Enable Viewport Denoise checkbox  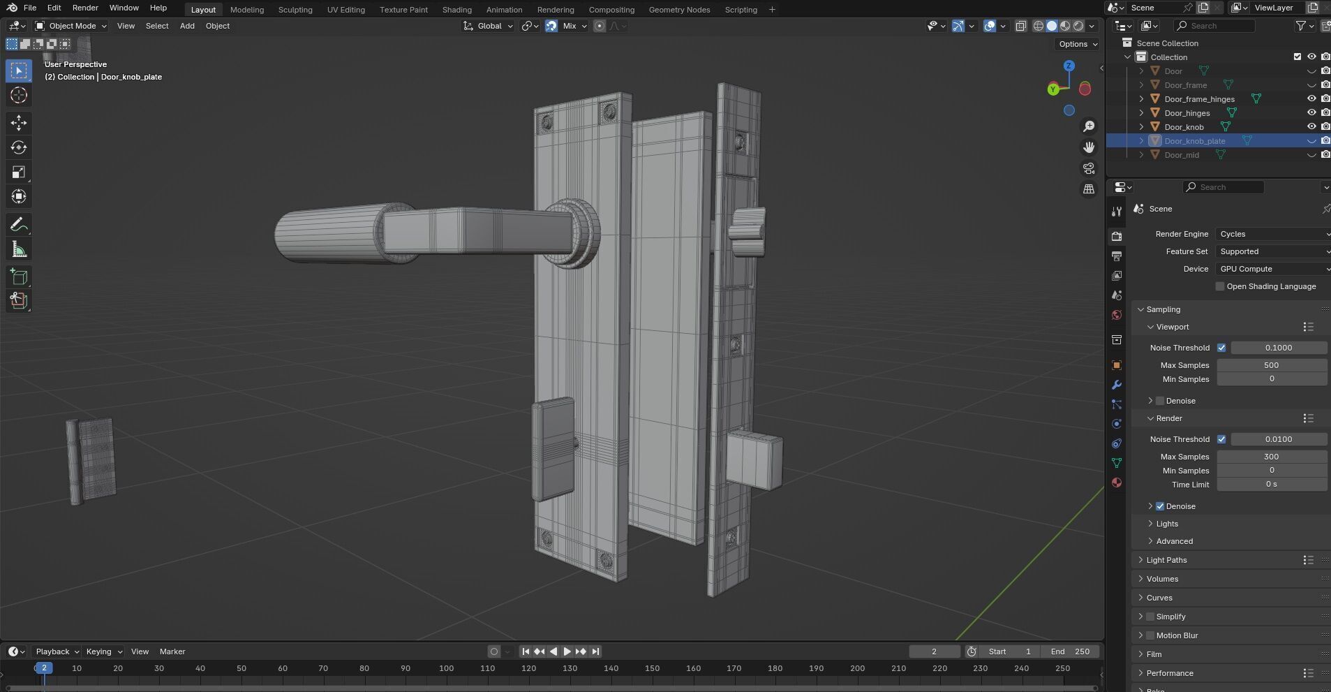[x=1160, y=401]
